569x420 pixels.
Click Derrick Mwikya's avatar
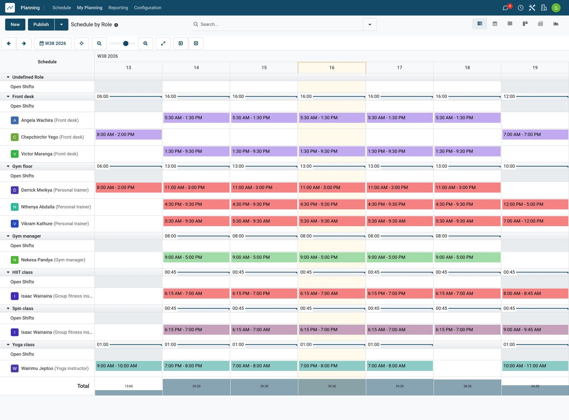tap(15, 190)
